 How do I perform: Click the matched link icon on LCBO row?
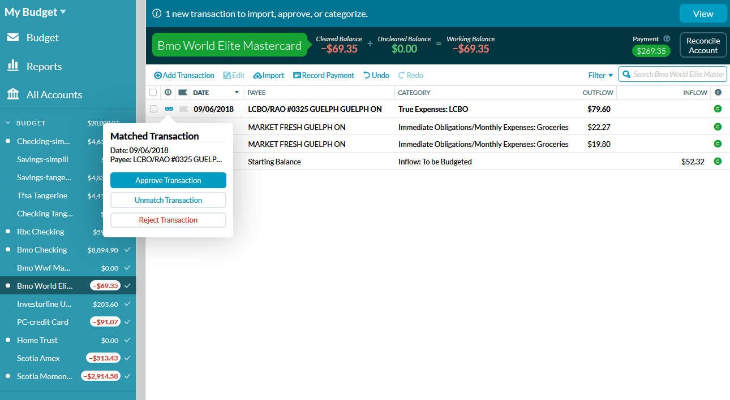[169, 108]
